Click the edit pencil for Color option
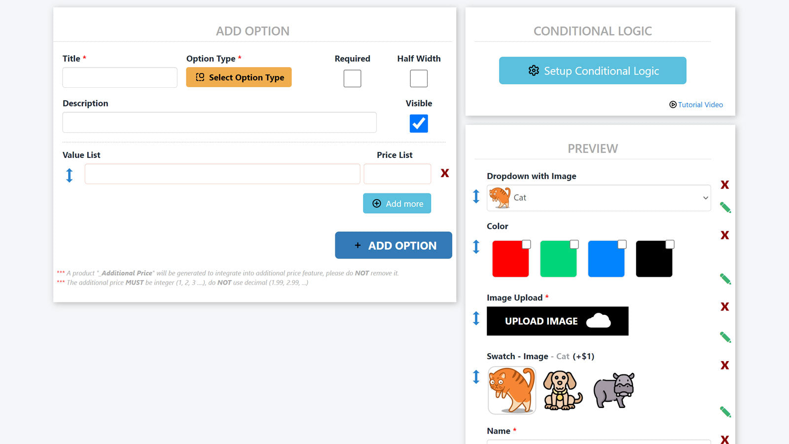Viewport: 789px width, 444px height. coord(725,279)
